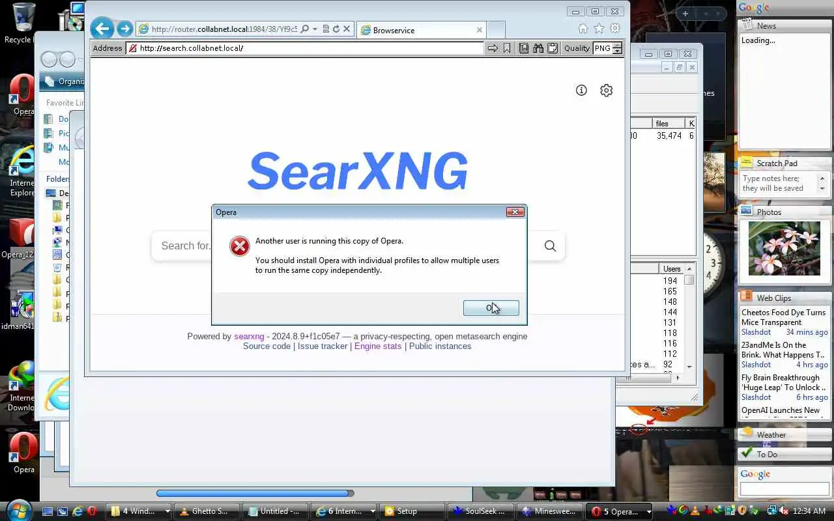Open Quality format spinner dropdown

tap(617, 48)
